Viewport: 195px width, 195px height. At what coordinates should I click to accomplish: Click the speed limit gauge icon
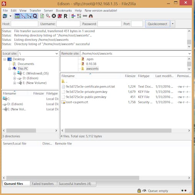click(x=144, y=191)
